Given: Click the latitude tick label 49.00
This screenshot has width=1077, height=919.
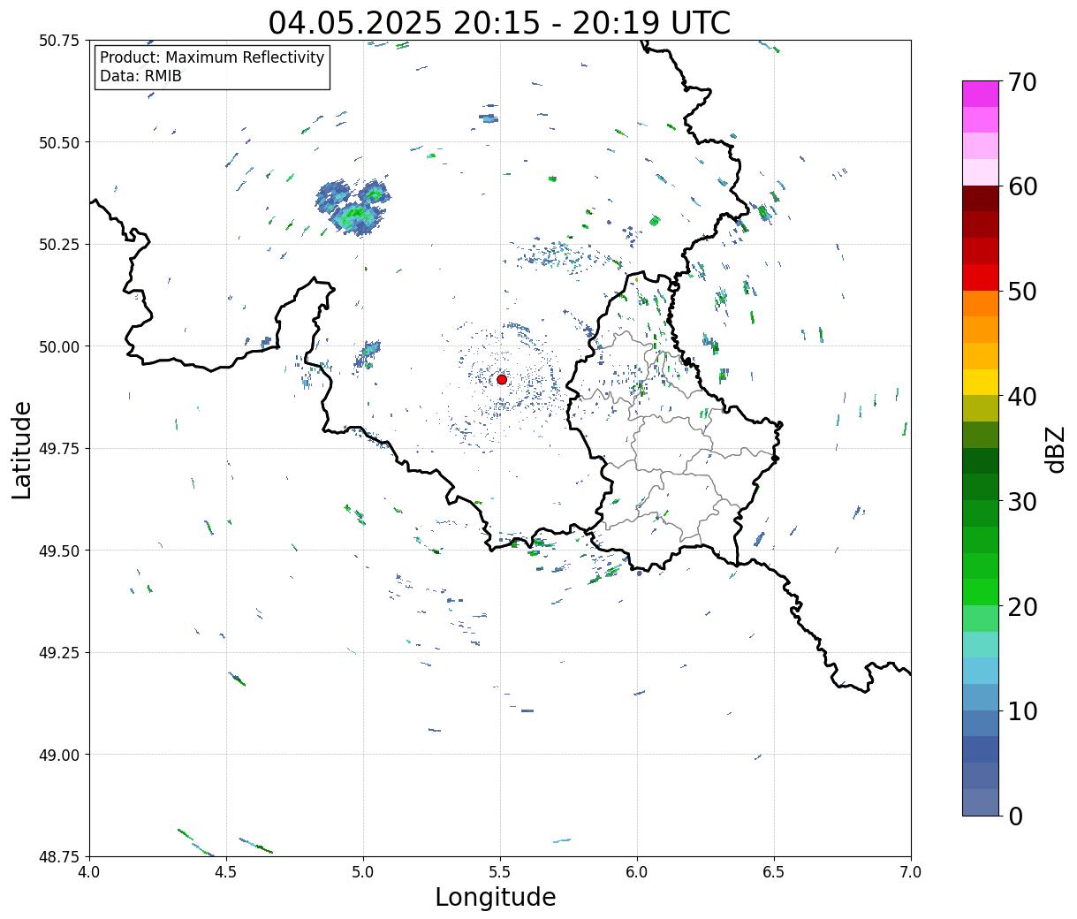Looking at the screenshot, I should pyautogui.click(x=59, y=755).
